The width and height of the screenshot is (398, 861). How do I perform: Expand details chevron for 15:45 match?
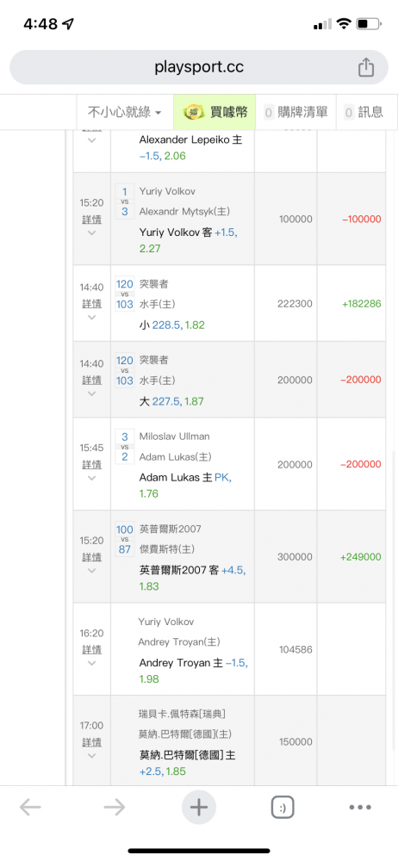click(x=92, y=478)
